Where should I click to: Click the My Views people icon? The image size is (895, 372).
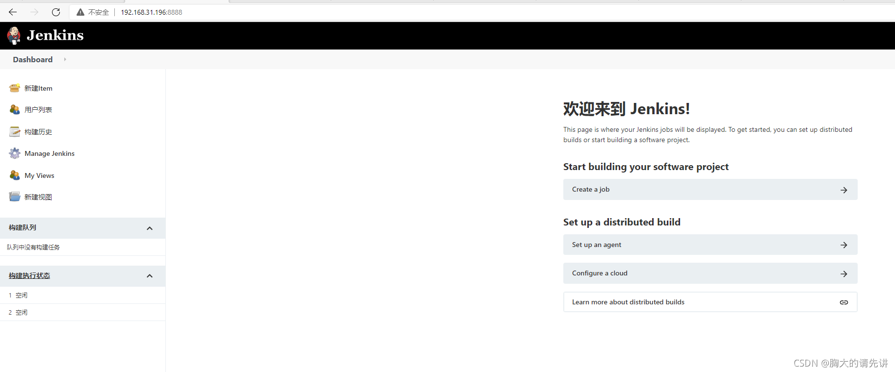[x=15, y=175]
